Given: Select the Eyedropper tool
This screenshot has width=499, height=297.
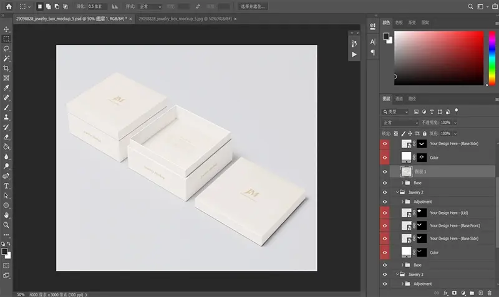Looking at the screenshot, I should pyautogui.click(x=6, y=88).
